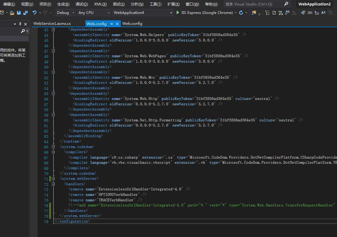
Task: Open the dropdown arrow beside the undo icon
Action: pyautogui.click(x=40, y=13)
